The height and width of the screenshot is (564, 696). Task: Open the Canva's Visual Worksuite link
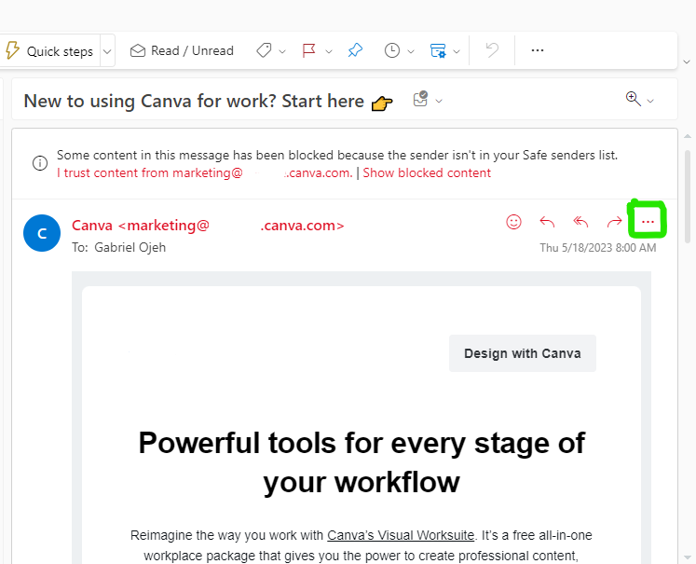point(401,535)
